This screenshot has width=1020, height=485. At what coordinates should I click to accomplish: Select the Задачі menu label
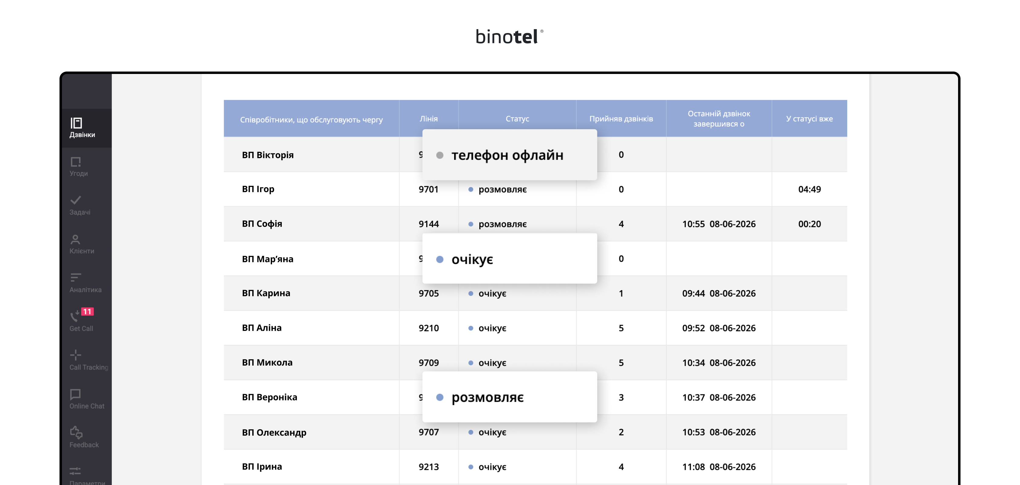click(80, 212)
